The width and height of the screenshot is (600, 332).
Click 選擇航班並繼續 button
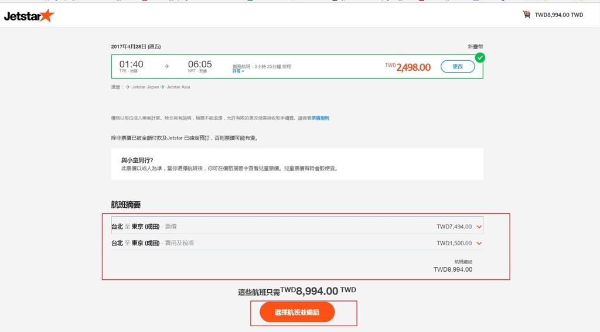[x=297, y=312]
